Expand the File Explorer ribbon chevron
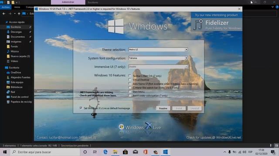Screen dimensions: 279x156 (x=272, y=7)
